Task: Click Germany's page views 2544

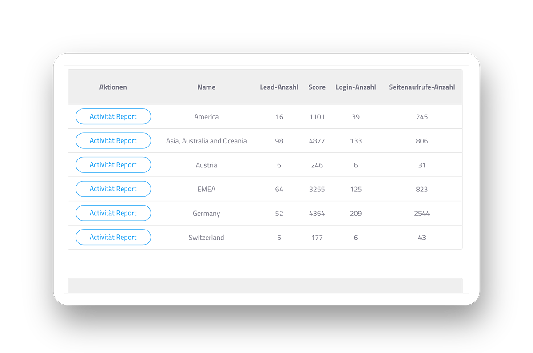Action: click(422, 214)
